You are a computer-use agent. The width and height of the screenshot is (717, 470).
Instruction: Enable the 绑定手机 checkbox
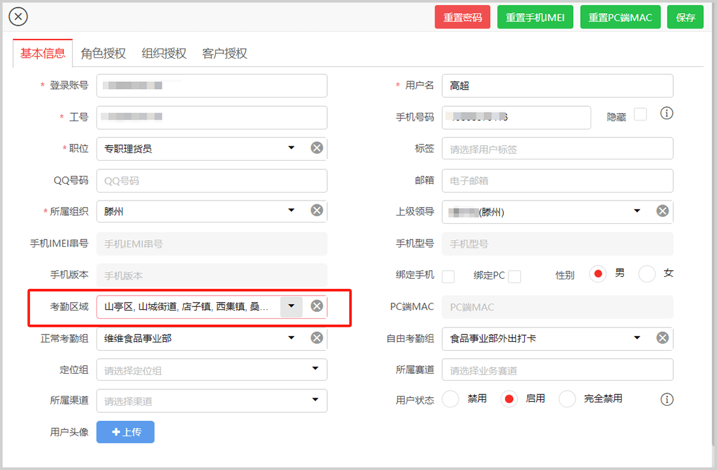coord(448,276)
